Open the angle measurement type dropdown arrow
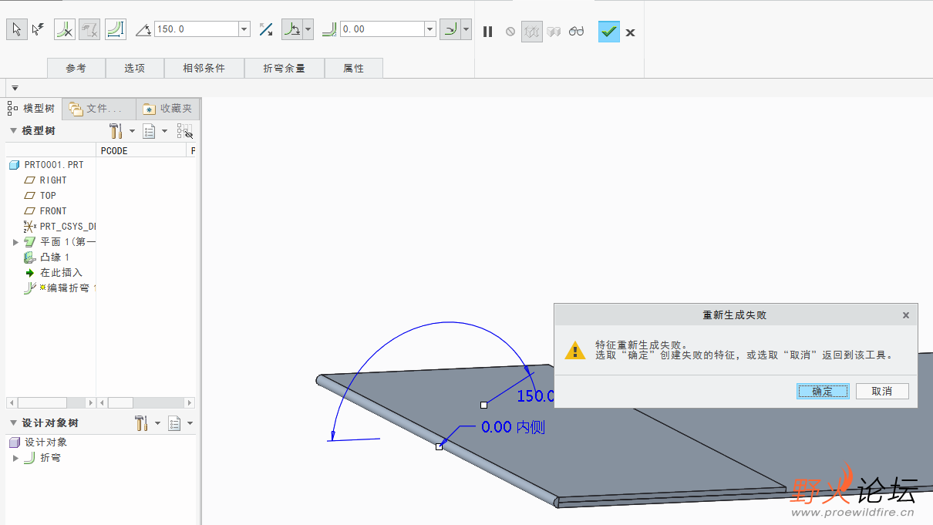The height and width of the screenshot is (525, 933). [x=308, y=30]
